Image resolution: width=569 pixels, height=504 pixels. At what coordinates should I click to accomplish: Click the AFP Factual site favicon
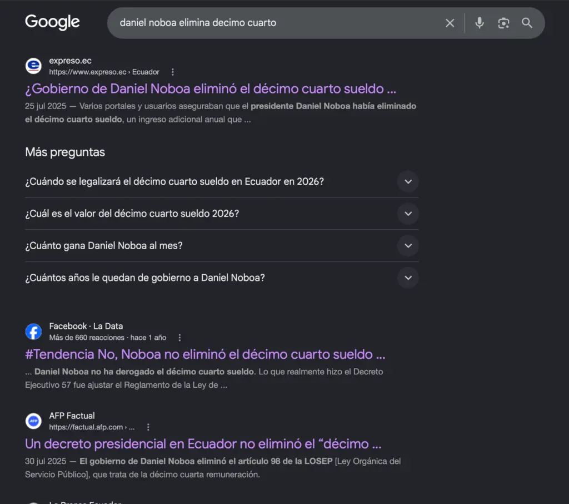click(x=33, y=421)
